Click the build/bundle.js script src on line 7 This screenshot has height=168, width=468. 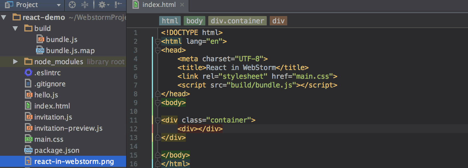(261, 85)
